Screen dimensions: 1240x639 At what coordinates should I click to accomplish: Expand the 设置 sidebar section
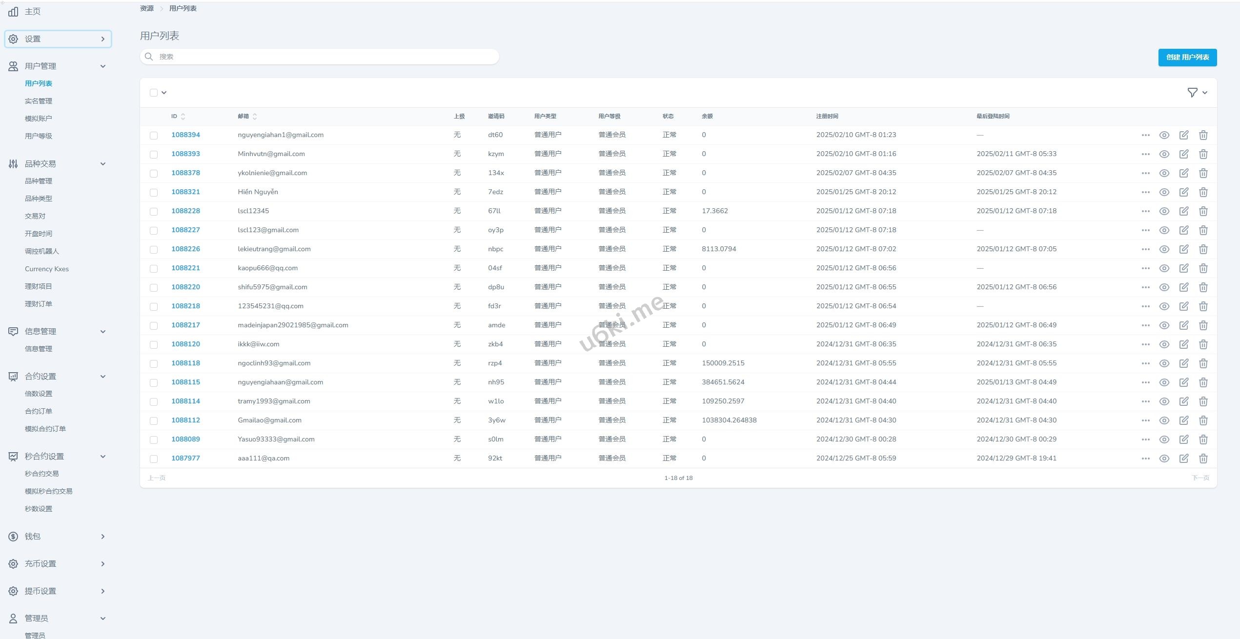(58, 39)
